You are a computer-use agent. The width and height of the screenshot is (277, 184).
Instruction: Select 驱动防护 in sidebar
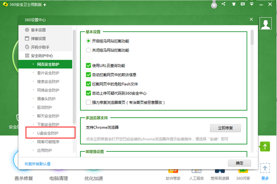coord(45,107)
